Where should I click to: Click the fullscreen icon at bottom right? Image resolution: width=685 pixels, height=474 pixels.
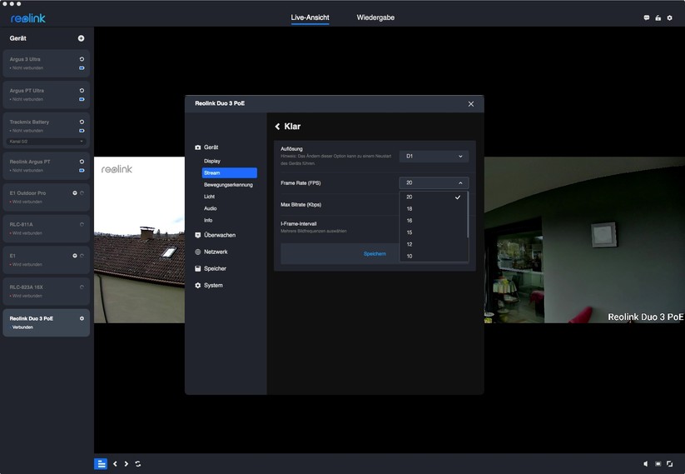669,464
